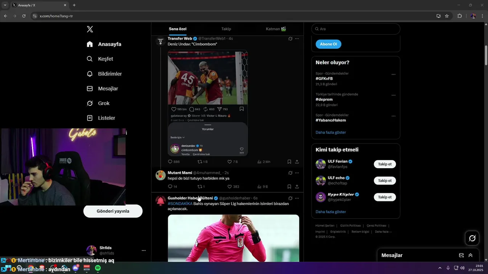The image size is (488, 274).
Task: Open Grok action on Mutant Mami post
Action: pyautogui.click(x=290, y=173)
